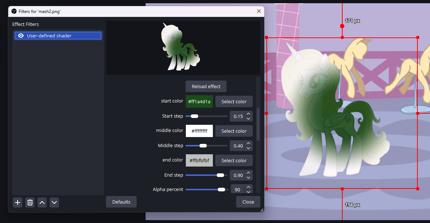
Task: Restore settings with the Defaults button
Action: pos(121,202)
